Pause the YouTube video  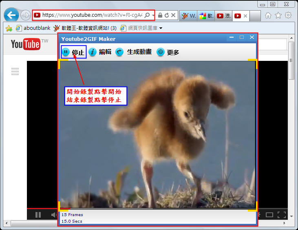pyautogui.click(x=38, y=214)
